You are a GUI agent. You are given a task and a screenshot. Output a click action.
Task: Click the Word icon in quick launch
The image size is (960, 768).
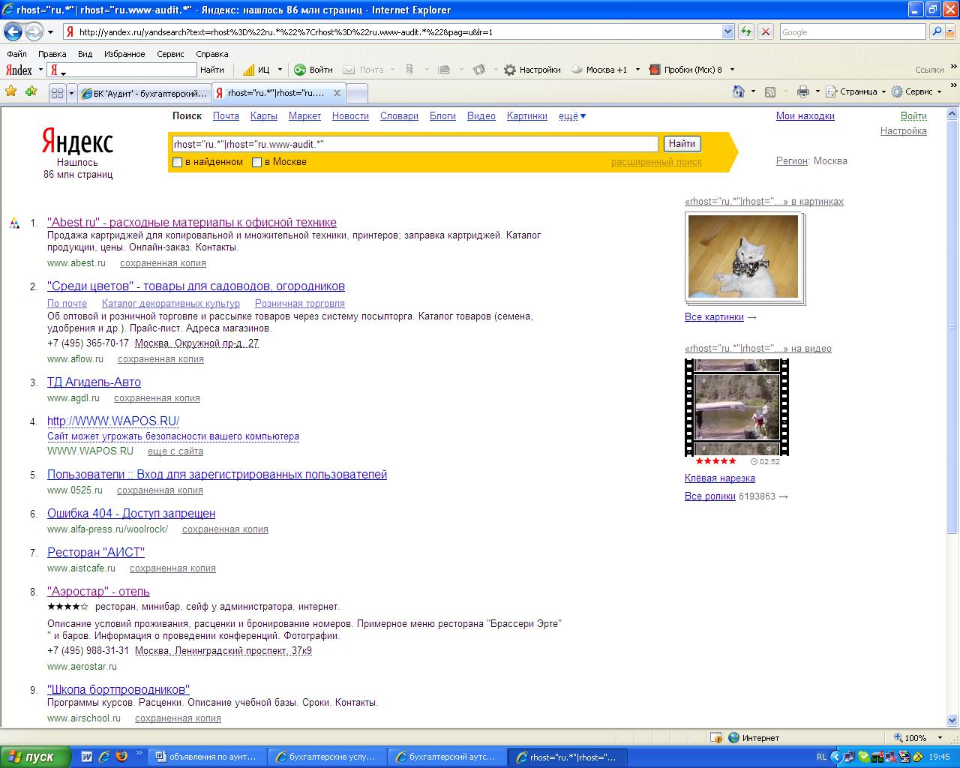click(x=86, y=757)
